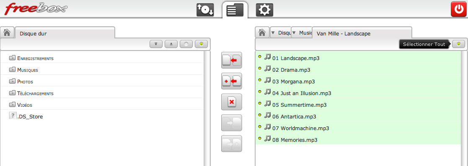Open the Téléchargements folder label

36,93
